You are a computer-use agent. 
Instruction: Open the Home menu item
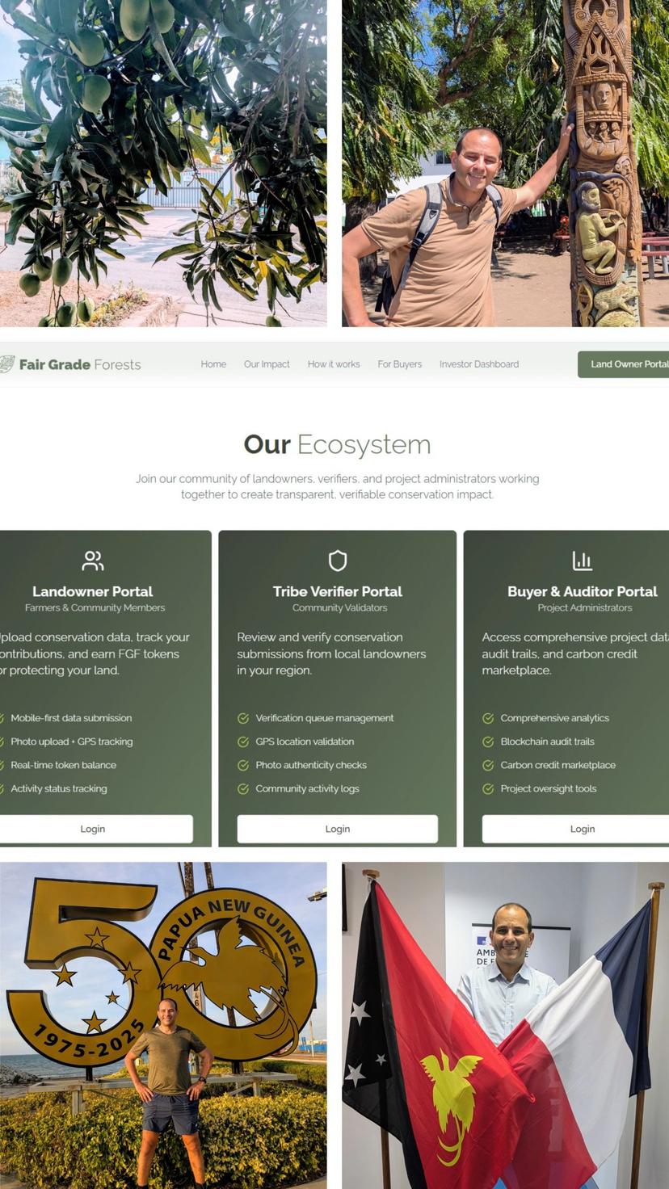[213, 364]
